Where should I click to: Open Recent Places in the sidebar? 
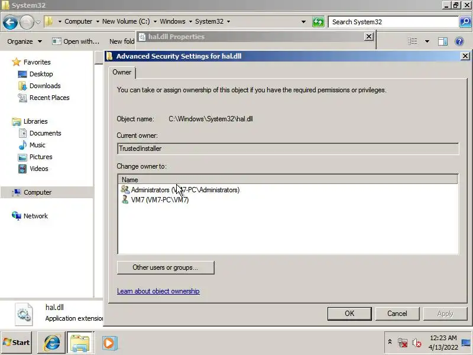(44, 98)
